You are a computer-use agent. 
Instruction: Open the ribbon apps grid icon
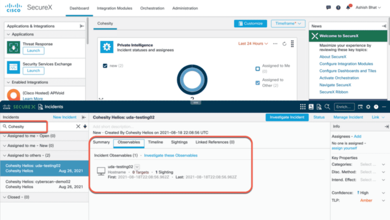click(x=303, y=107)
